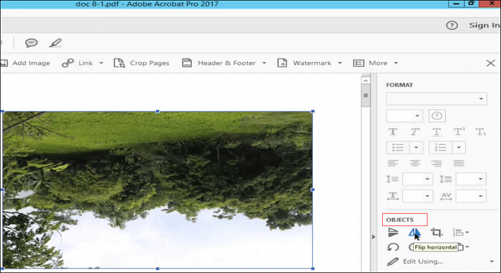
Task: Align text center
Action: click(414, 164)
